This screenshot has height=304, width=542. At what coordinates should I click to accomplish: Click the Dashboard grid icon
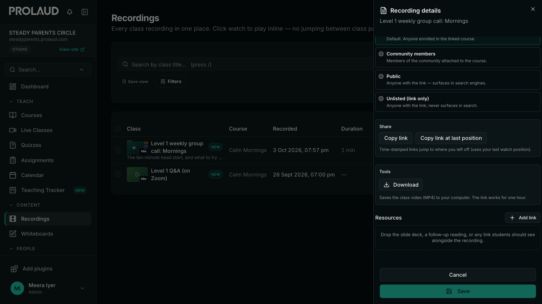(x=13, y=86)
